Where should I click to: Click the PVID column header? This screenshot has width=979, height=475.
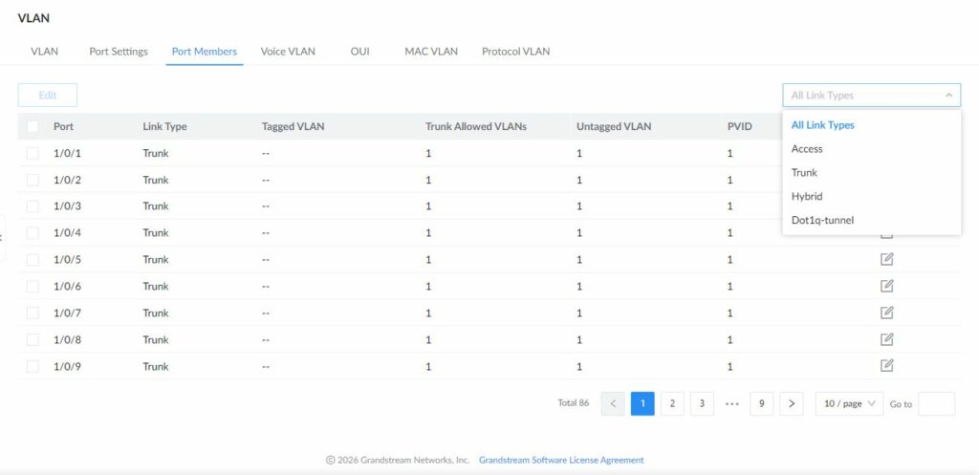[x=740, y=127]
